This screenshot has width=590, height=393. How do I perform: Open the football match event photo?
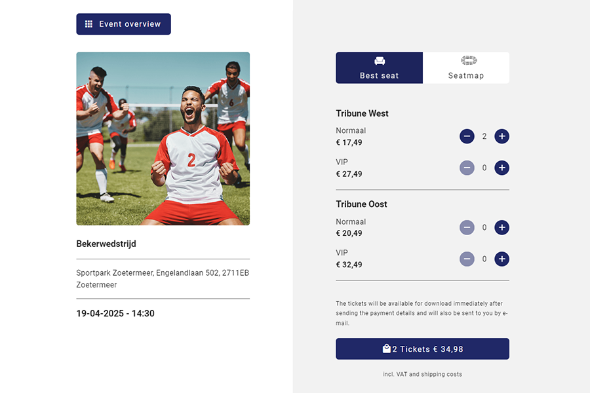coord(163,139)
